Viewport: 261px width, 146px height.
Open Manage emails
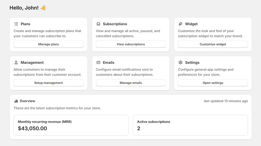131,83
